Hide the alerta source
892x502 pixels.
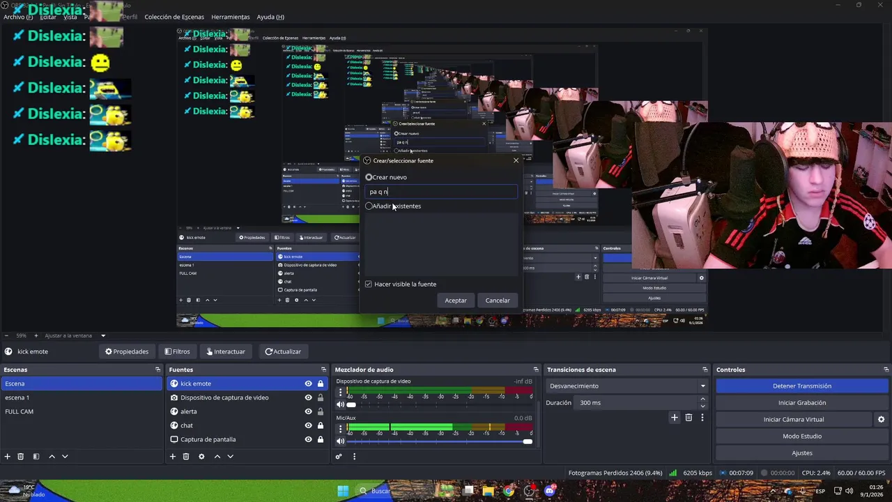308,411
